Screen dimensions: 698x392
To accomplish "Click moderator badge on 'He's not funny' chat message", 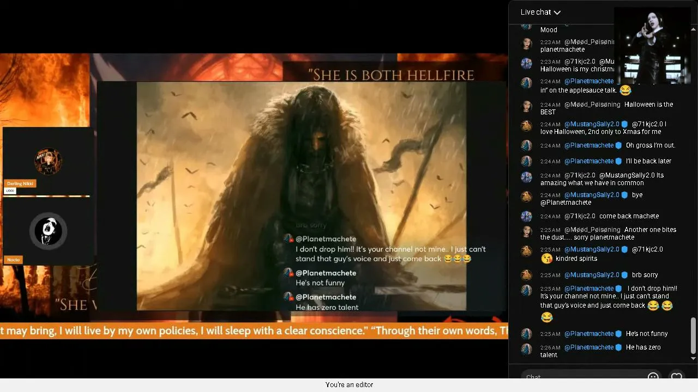I will (x=618, y=334).
